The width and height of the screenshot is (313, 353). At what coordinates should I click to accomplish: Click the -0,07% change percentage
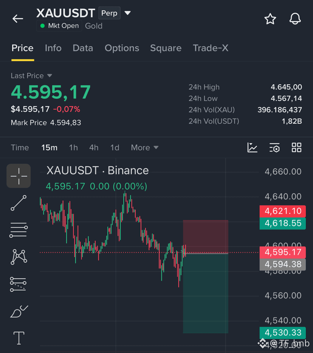[67, 109]
